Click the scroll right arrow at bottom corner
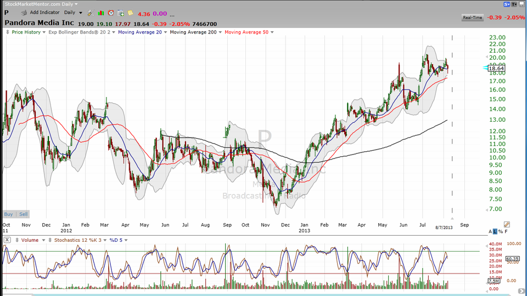527x296 pixels. [x=521, y=291]
